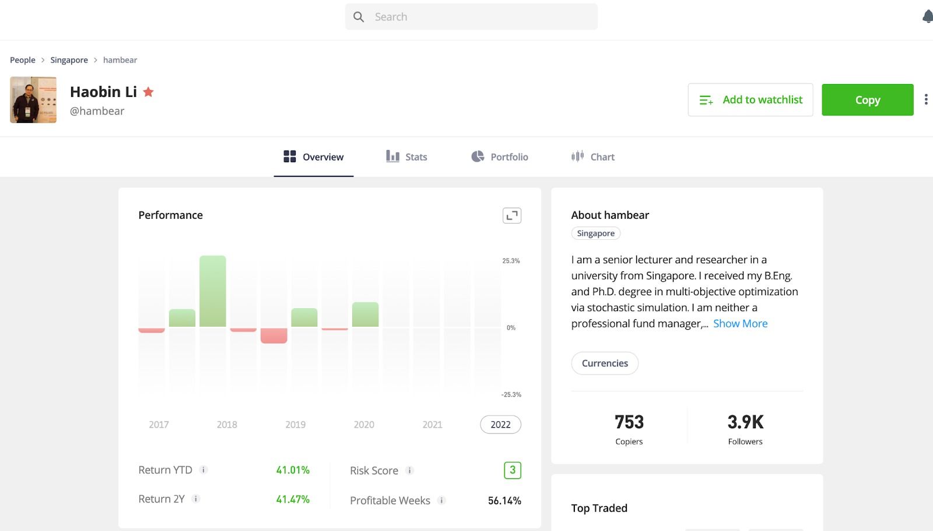Select the 2017 year on performance chart
Screen dimensions: 933x531
[x=159, y=425]
